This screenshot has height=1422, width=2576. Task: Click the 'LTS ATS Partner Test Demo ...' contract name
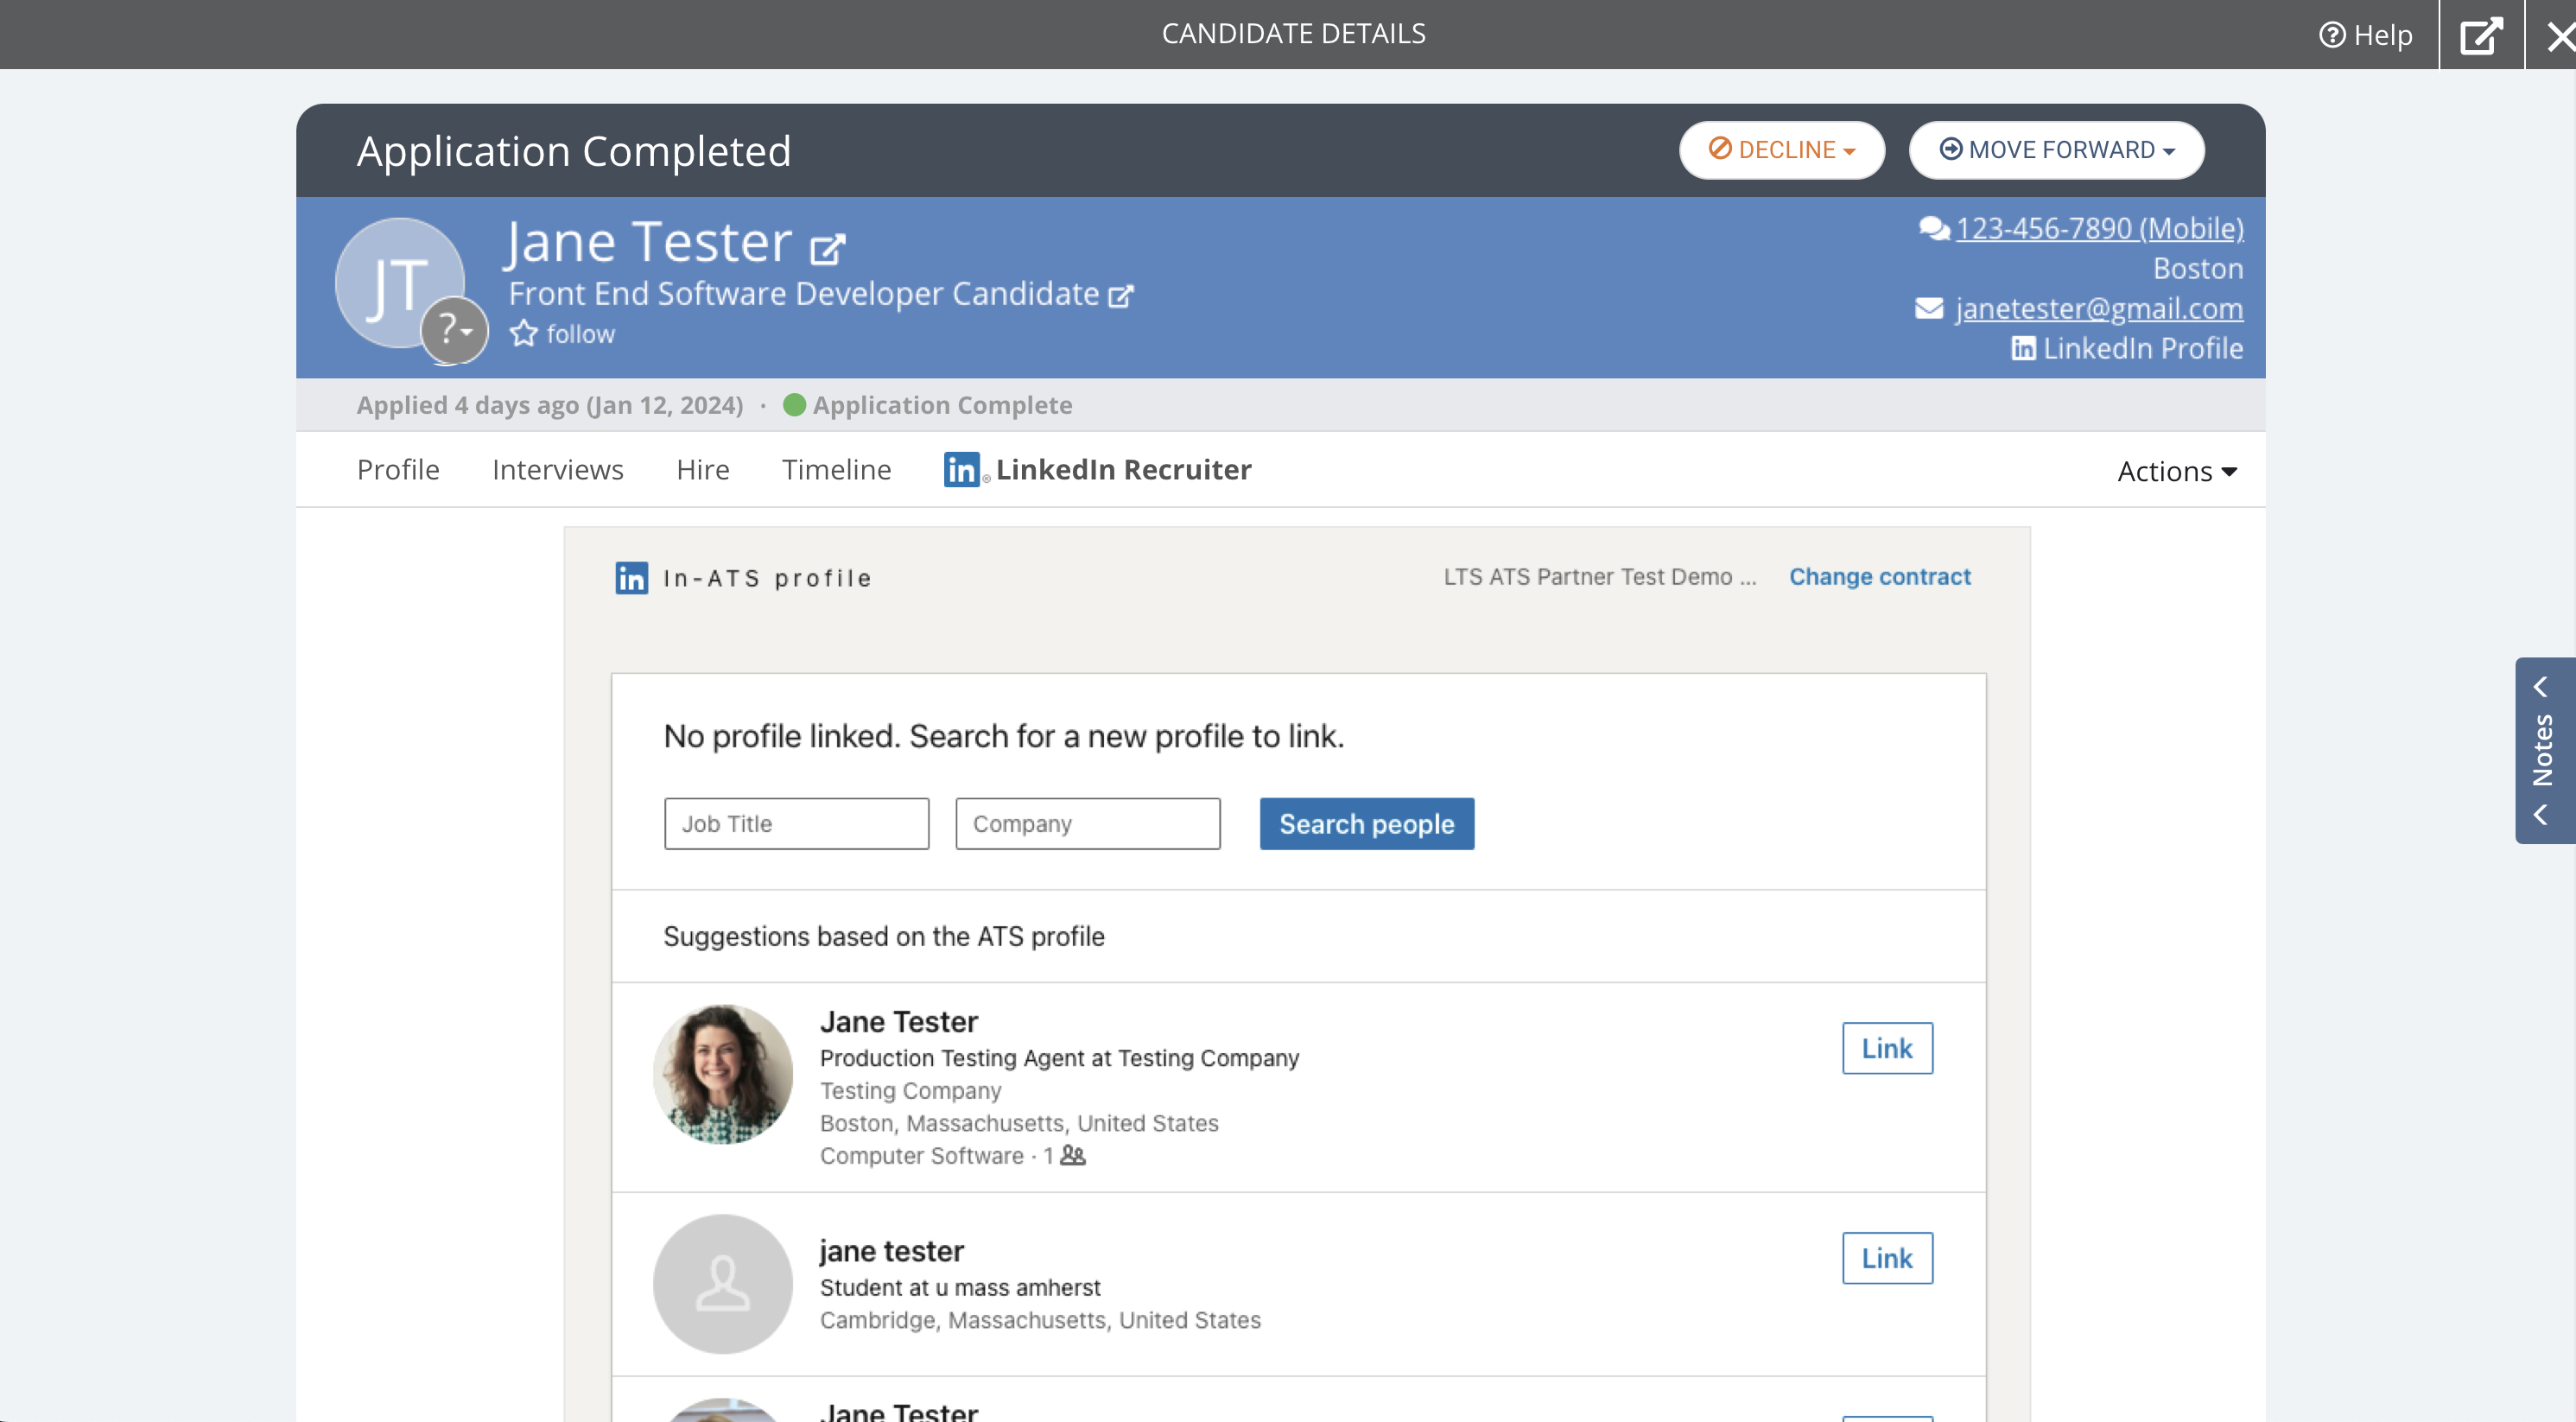(1599, 577)
